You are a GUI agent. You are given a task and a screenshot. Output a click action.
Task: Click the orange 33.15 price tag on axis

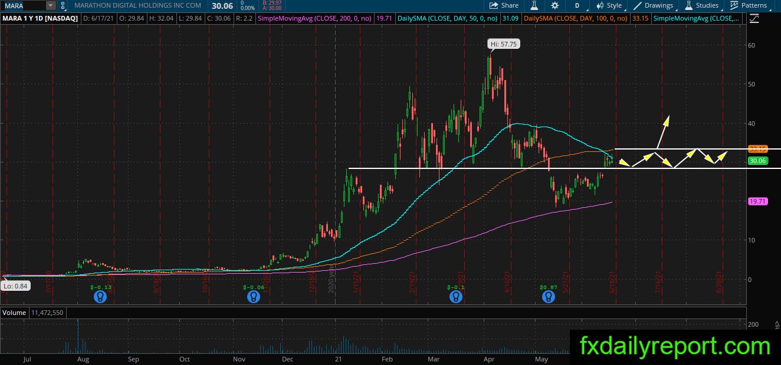(x=757, y=149)
